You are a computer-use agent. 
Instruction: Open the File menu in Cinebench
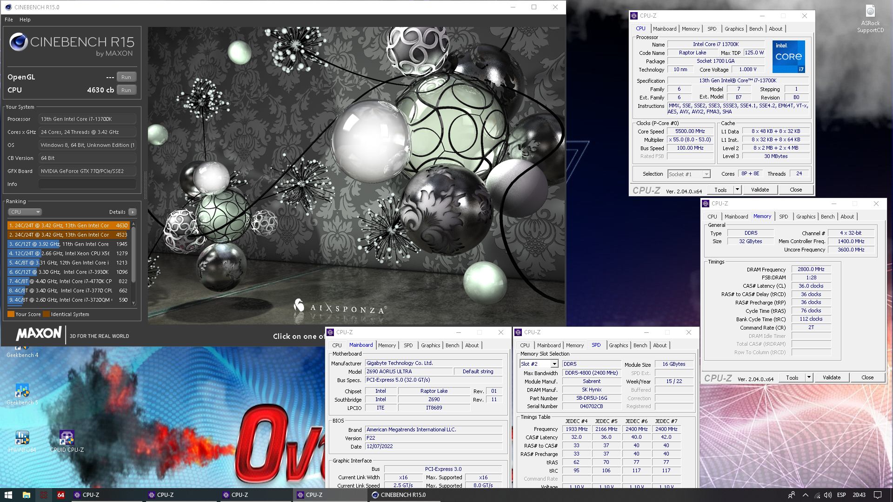(9, 20)
